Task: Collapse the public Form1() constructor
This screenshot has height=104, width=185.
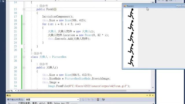Action: click(x=24, y=9)
